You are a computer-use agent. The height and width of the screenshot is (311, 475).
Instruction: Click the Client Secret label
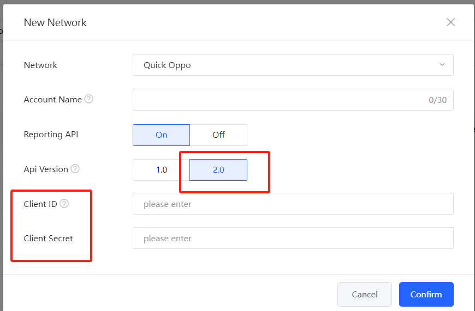click(x=48, y=238)
